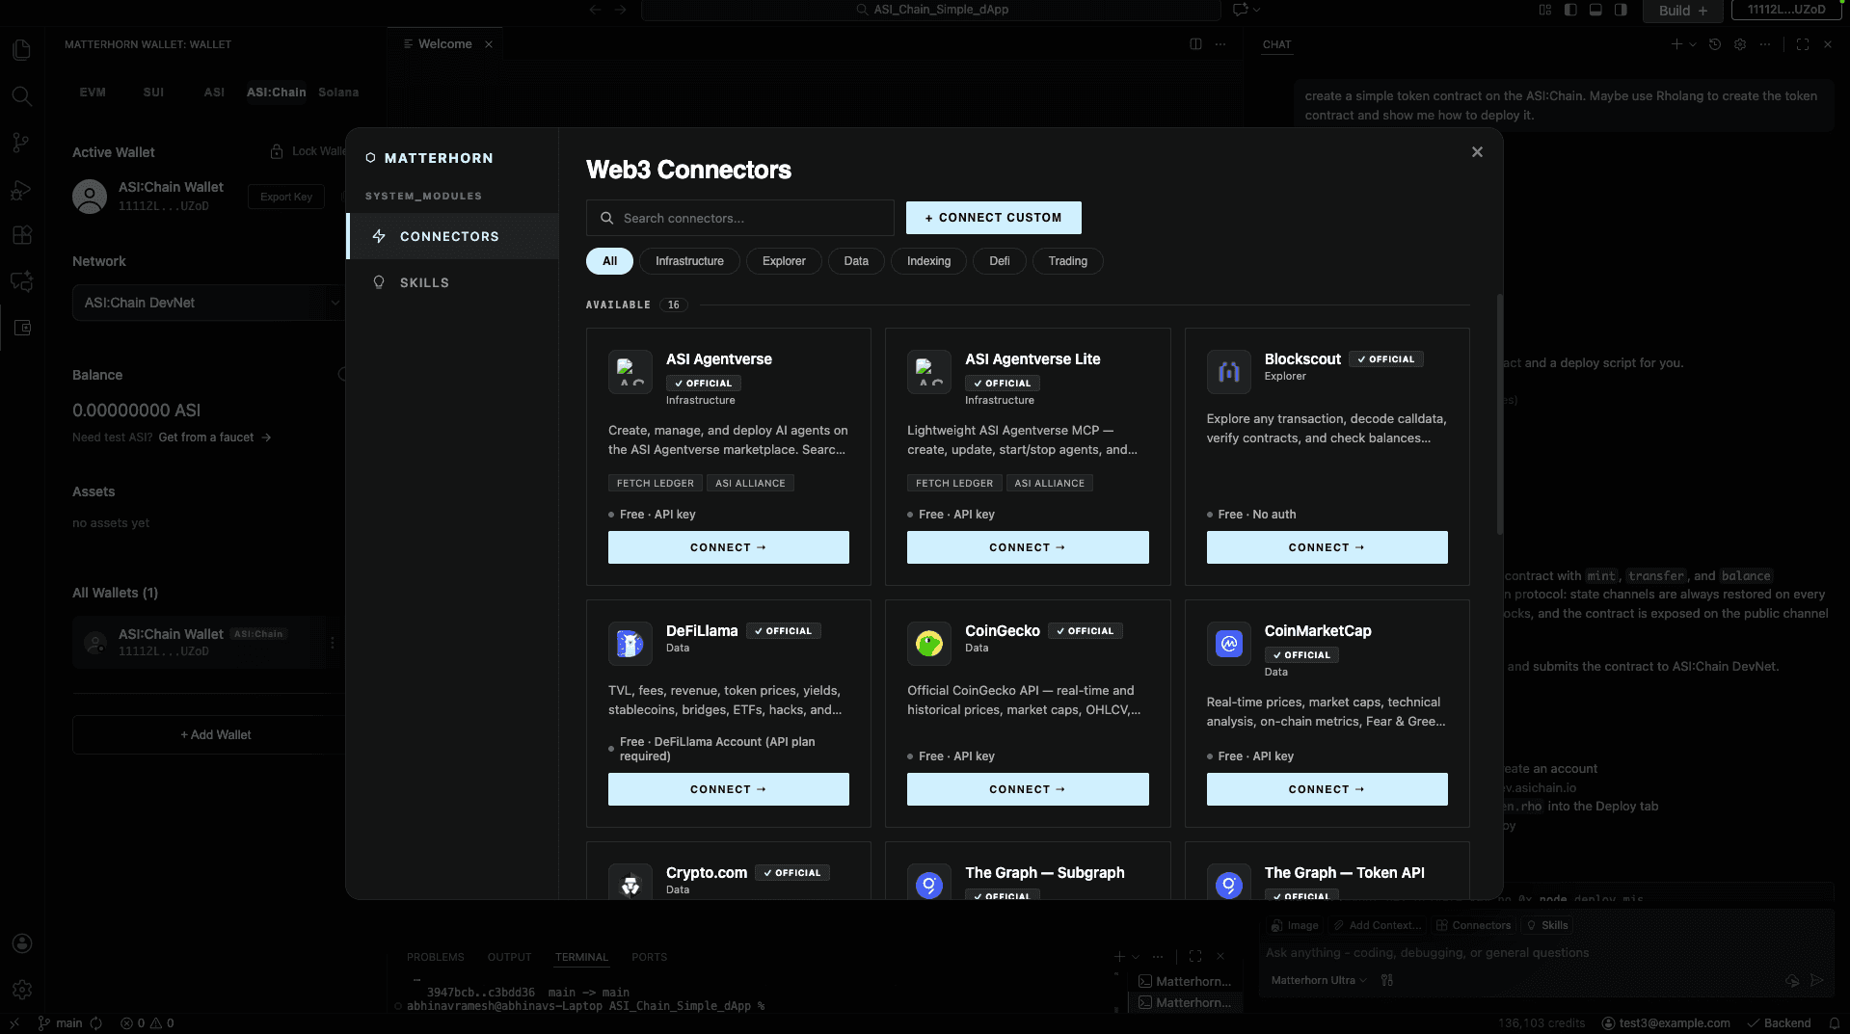Viewport: 1850px width, 1034px height.
Task: Connect the CoinGecko connector
Action: (x=1028, y=789)
